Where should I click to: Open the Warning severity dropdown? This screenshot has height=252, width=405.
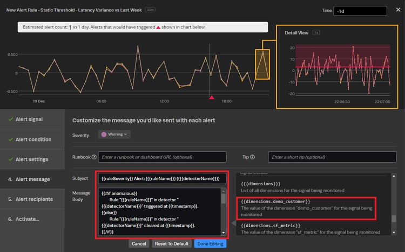[114, 134]
